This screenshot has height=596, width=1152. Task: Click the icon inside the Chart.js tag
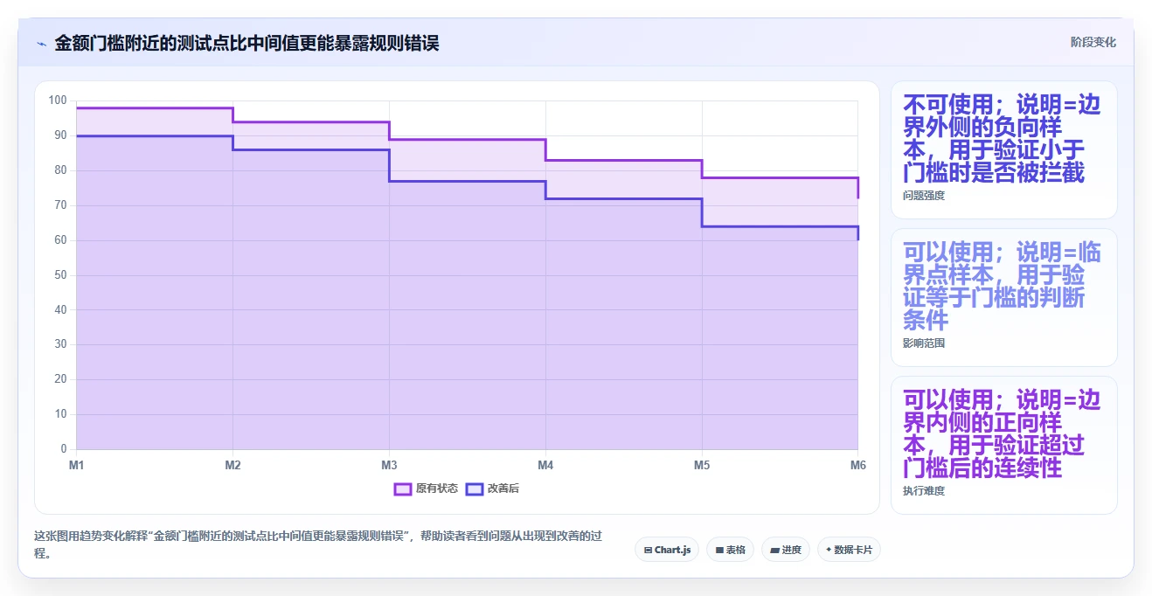pos(648,550)
